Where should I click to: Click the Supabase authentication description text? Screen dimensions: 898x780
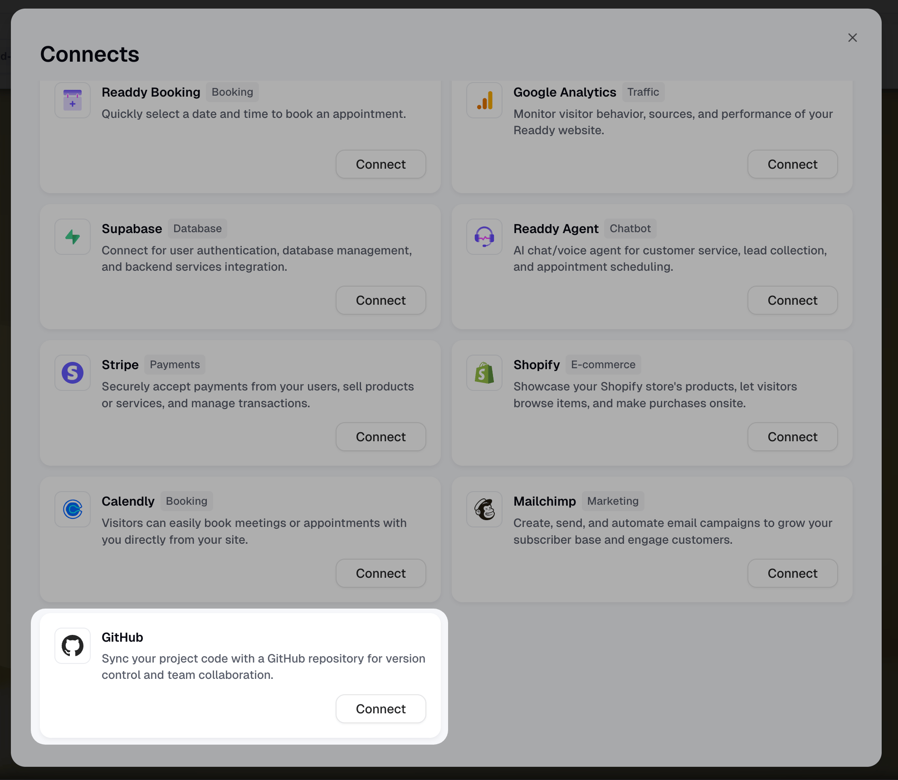tap(257, 258)
